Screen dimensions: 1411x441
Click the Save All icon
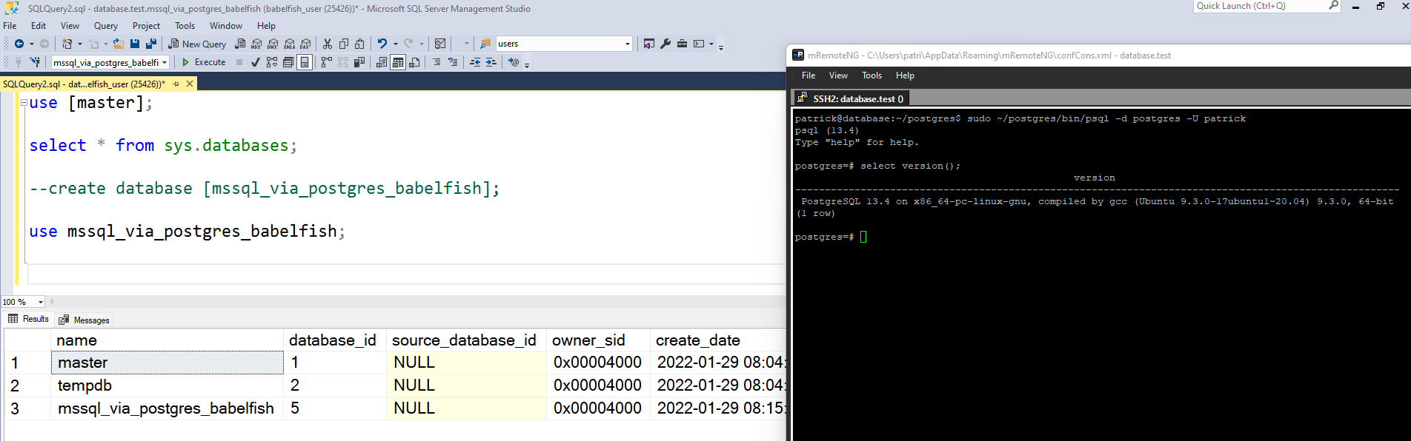coord(151,44)
